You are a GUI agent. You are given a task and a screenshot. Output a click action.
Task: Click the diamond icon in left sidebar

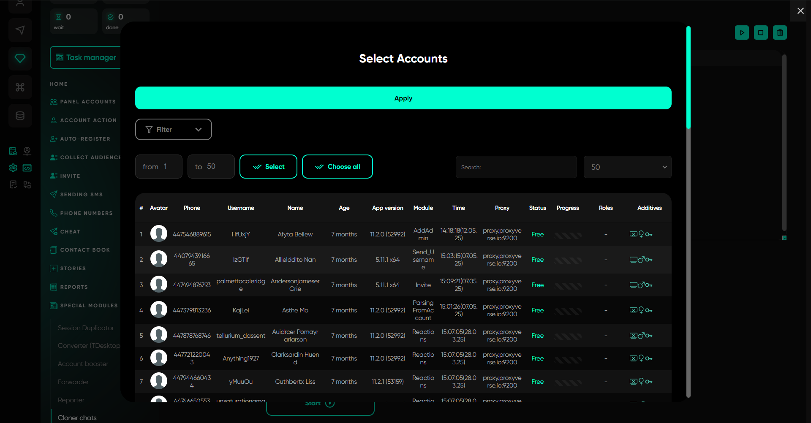(20, 58)
